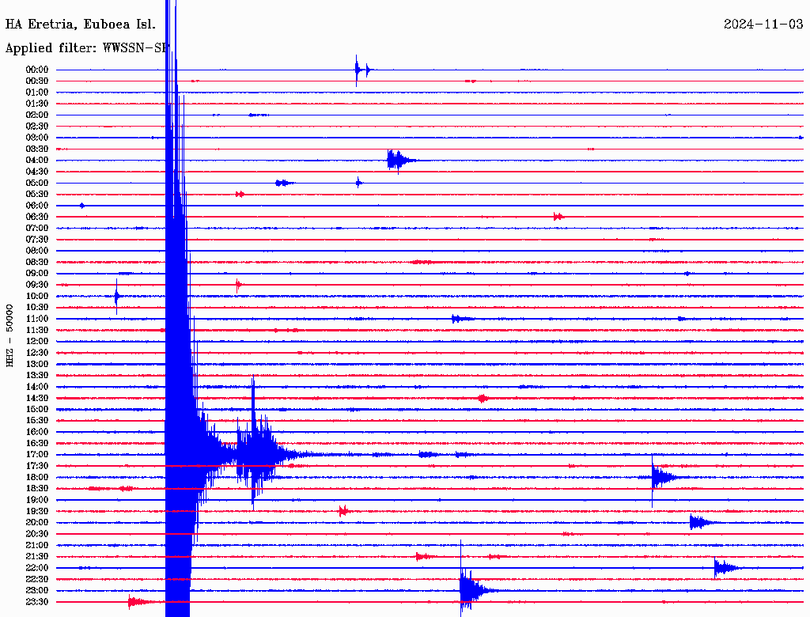Select the 08:00 time label
The height and width of the screenshot is (617, 810).
pos(37,251)
